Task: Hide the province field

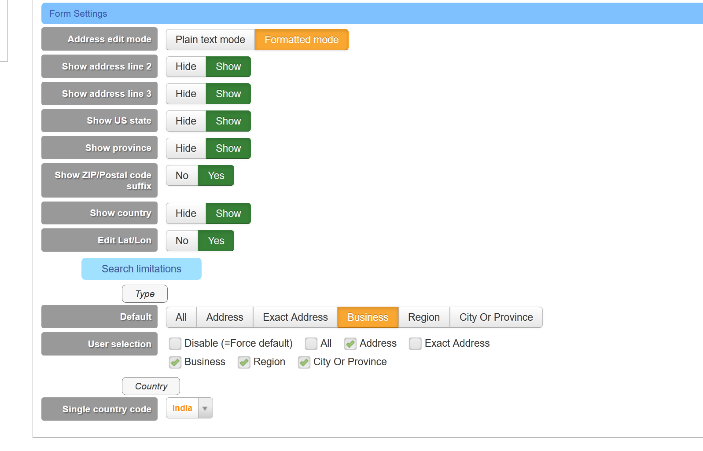Action: coord(186,148)
